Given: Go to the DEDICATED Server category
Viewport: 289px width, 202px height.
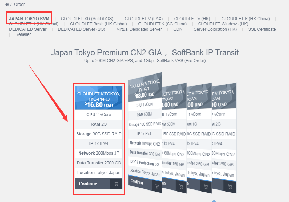Looking at the screenshot, I should tap(28, 29).
